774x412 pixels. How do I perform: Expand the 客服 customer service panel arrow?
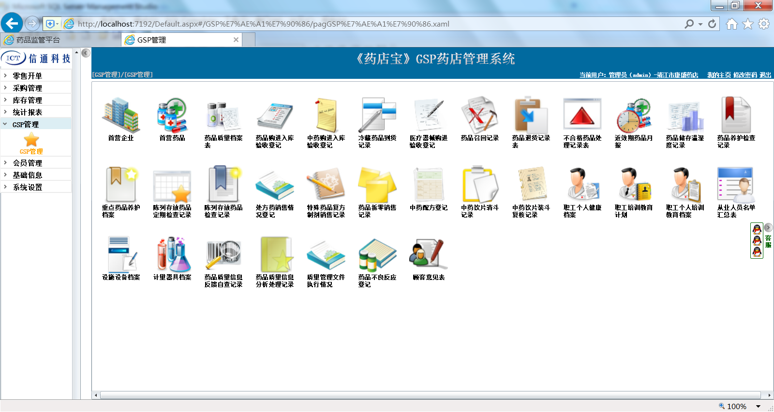(x=768, y=227)
